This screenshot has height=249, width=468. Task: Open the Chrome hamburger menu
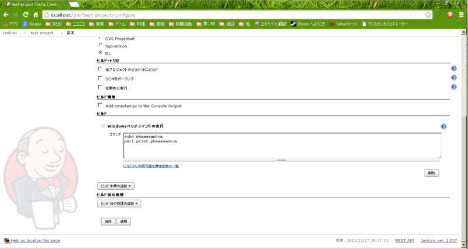(462, 15)
